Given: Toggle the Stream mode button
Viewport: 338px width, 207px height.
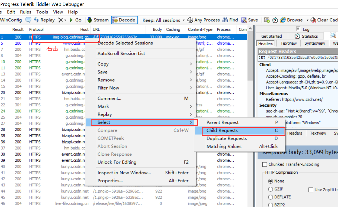Looking at the screenshot, I should 98,20.
